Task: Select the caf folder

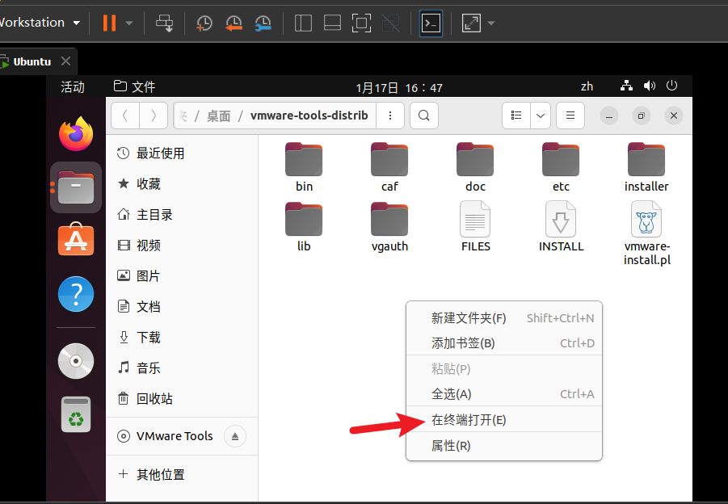Action: click(389, 167)
